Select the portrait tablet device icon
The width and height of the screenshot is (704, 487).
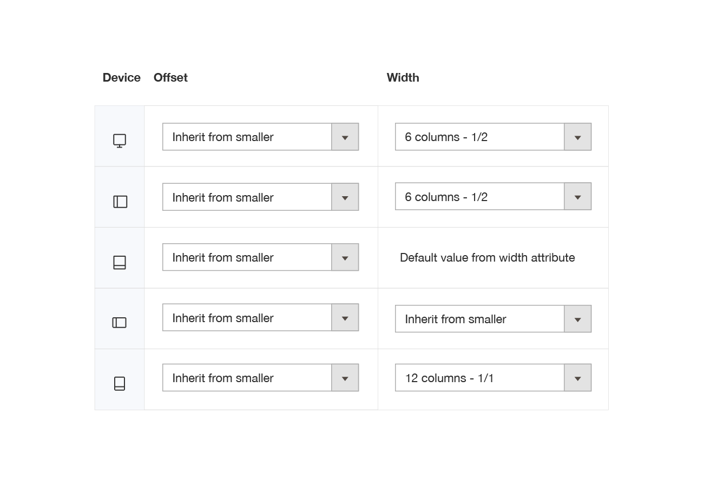(120, 262)
